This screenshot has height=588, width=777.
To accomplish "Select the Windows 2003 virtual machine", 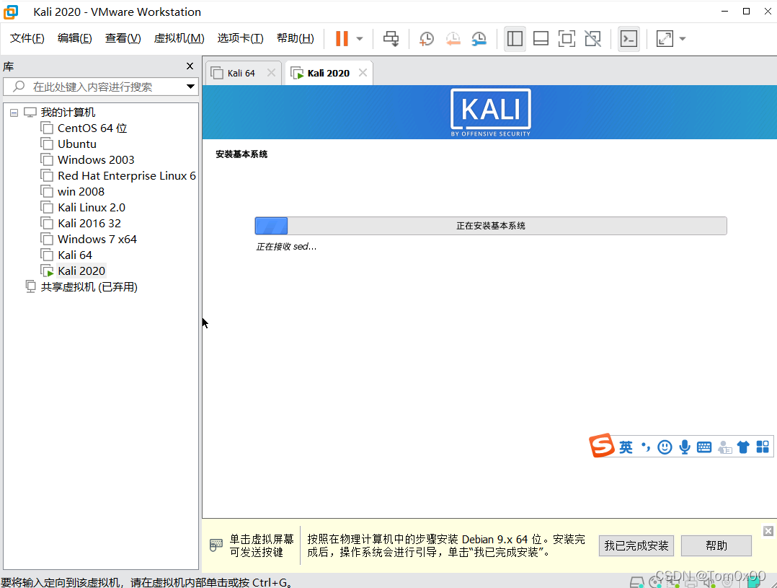I will (96, 160).
